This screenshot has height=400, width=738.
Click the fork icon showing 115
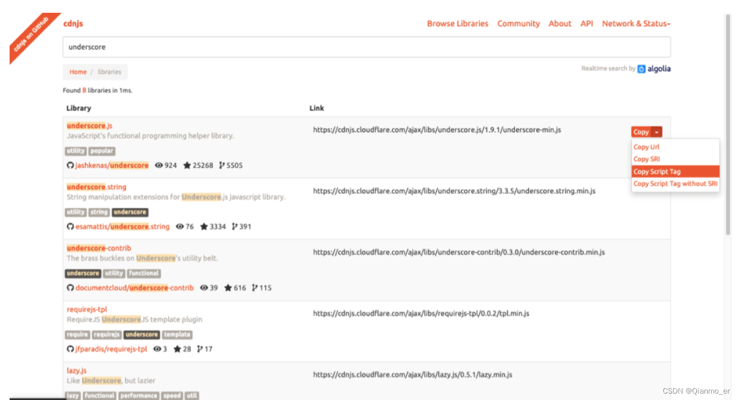pyautogui.click(x=255, y=288)
